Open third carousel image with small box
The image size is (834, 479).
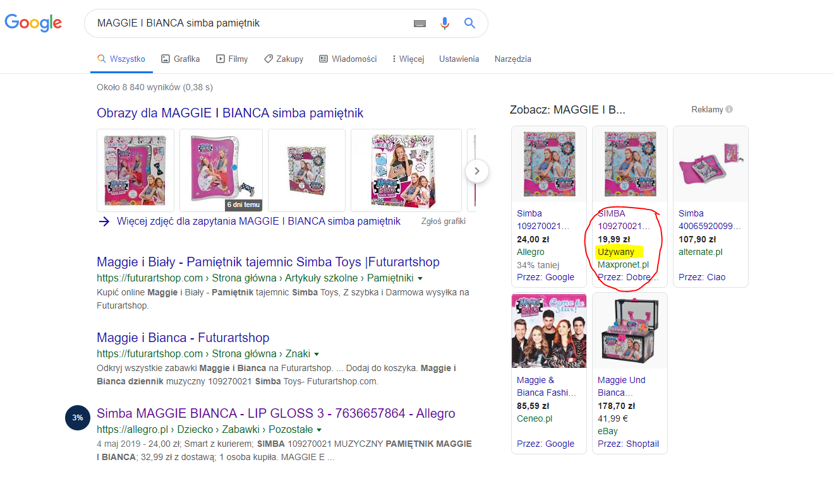306,170
